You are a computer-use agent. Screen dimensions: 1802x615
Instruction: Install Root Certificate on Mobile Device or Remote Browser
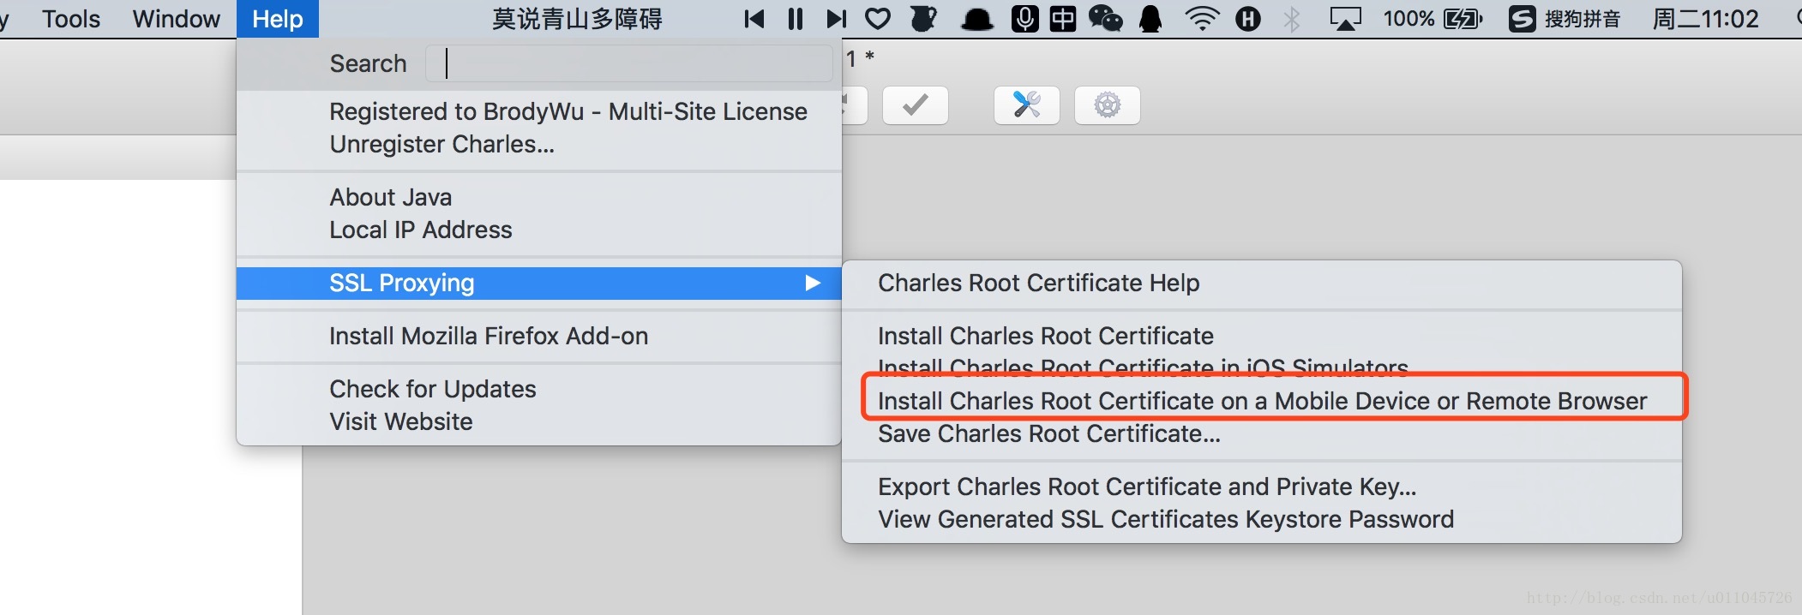[1263, 401]
